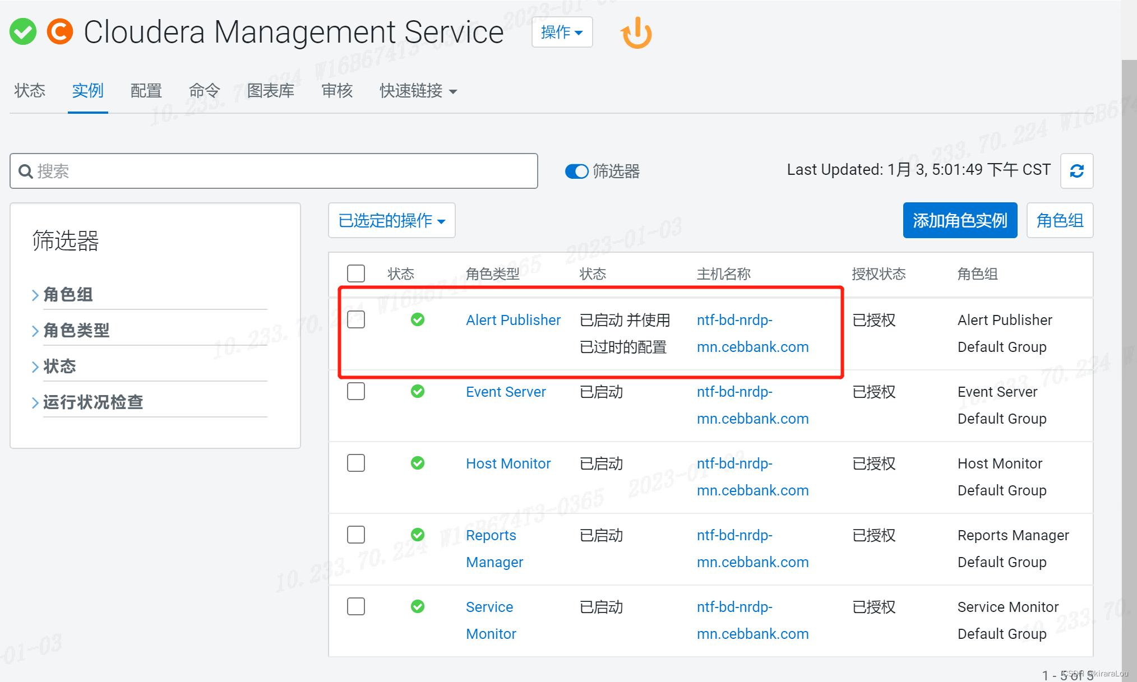This screenshot has height=682, width=1137.
Task: Click the 搜索 search input field
Action: tap(274, 171)
